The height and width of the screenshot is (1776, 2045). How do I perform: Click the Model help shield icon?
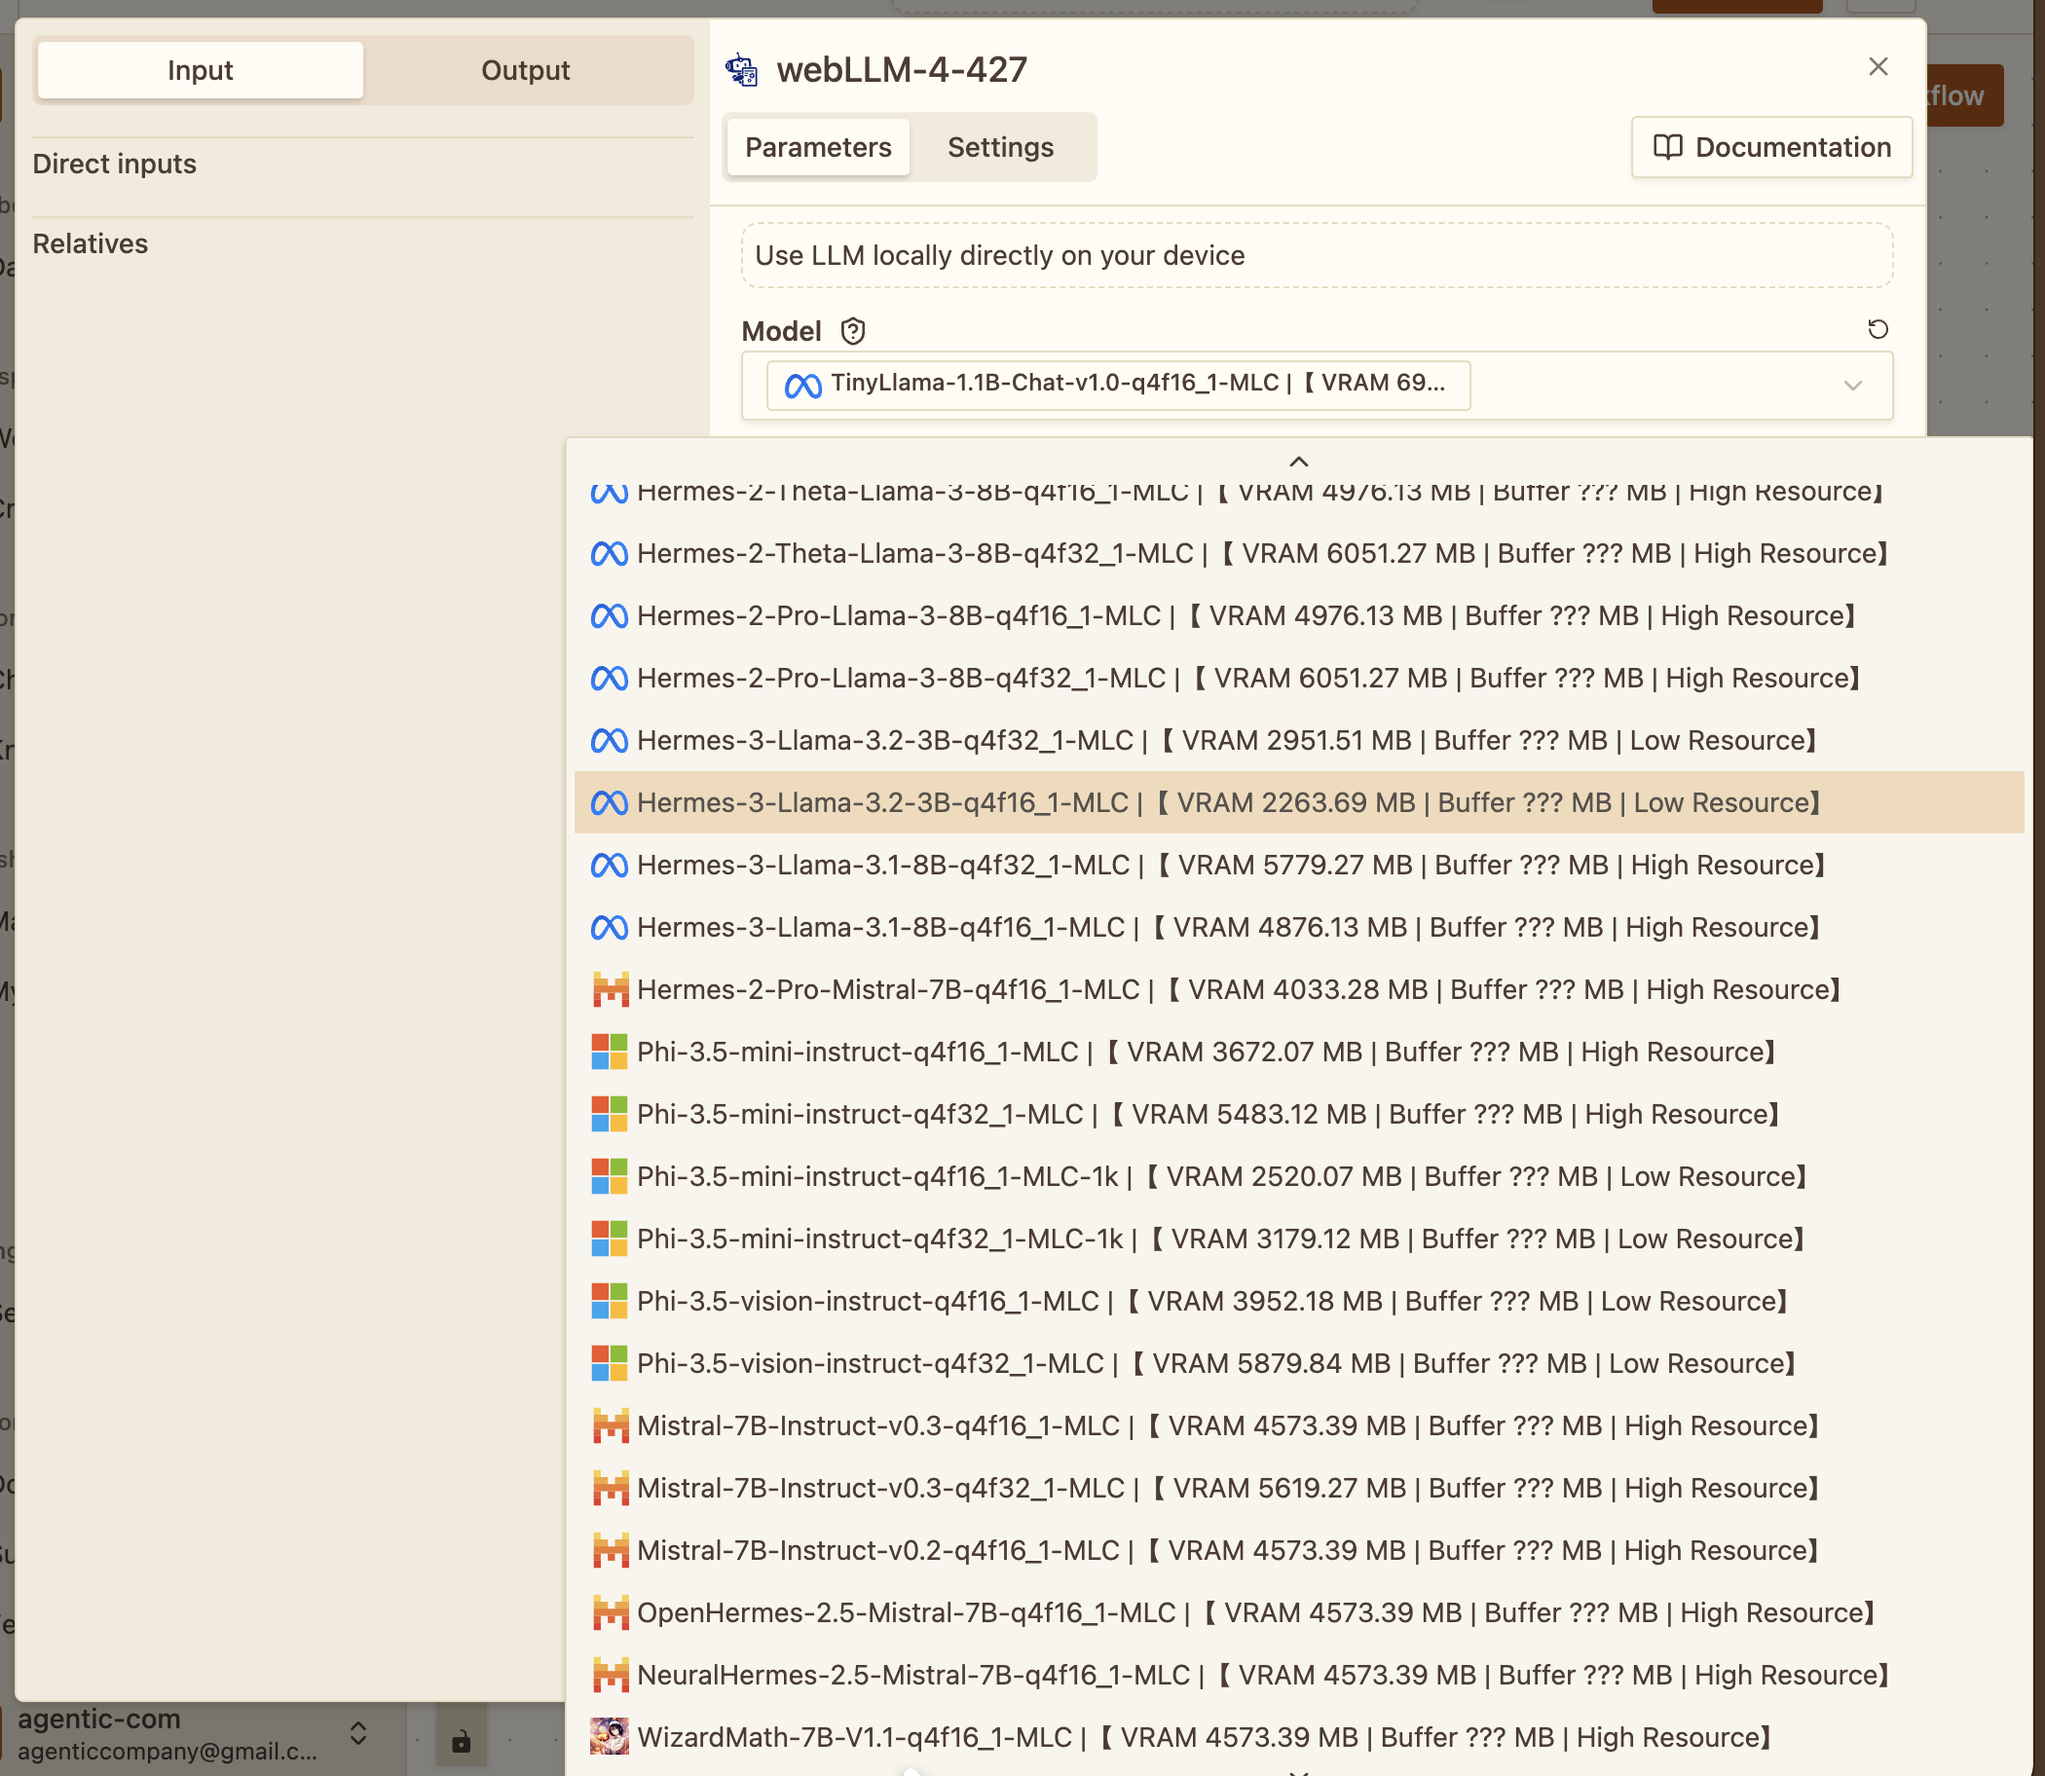coord(852,331)
